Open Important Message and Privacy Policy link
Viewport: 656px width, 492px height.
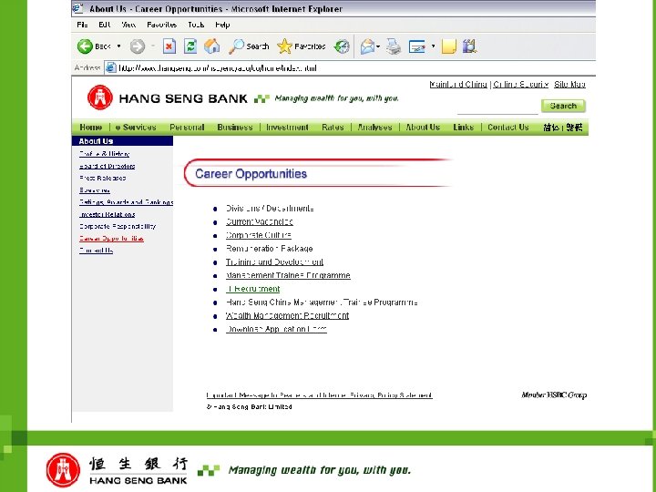319,395
